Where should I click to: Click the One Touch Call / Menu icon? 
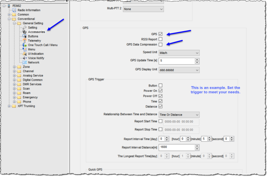tap(25, 45)
